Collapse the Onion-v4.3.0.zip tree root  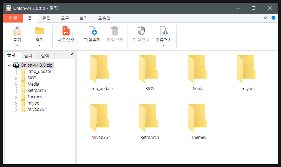(x=9, y=65)
